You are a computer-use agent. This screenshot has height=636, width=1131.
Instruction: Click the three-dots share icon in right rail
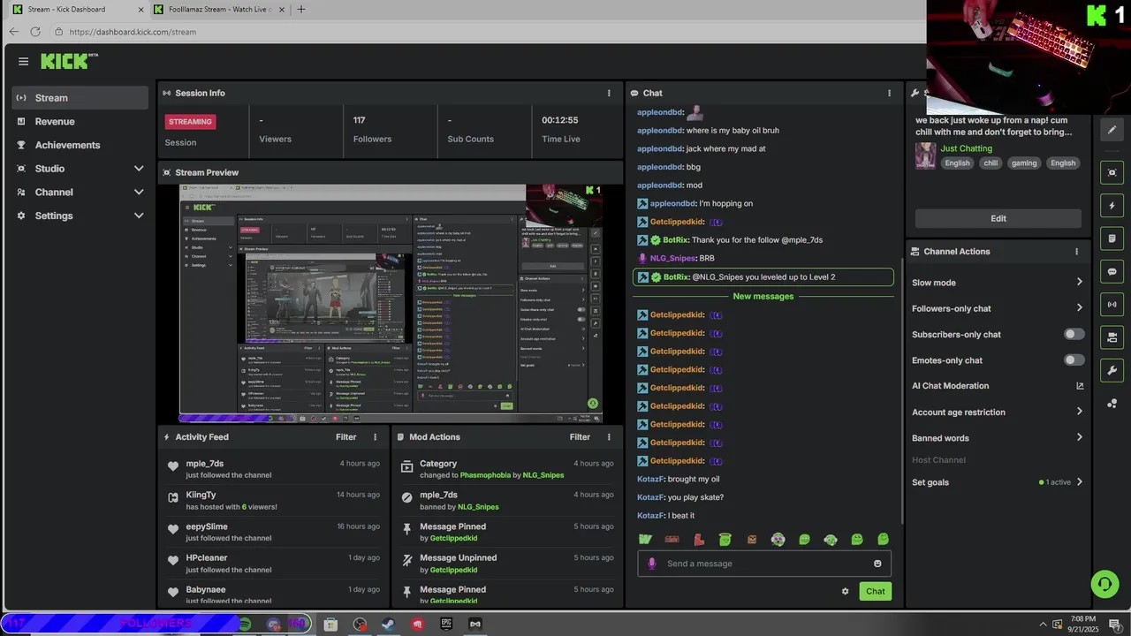point(1112,404)
